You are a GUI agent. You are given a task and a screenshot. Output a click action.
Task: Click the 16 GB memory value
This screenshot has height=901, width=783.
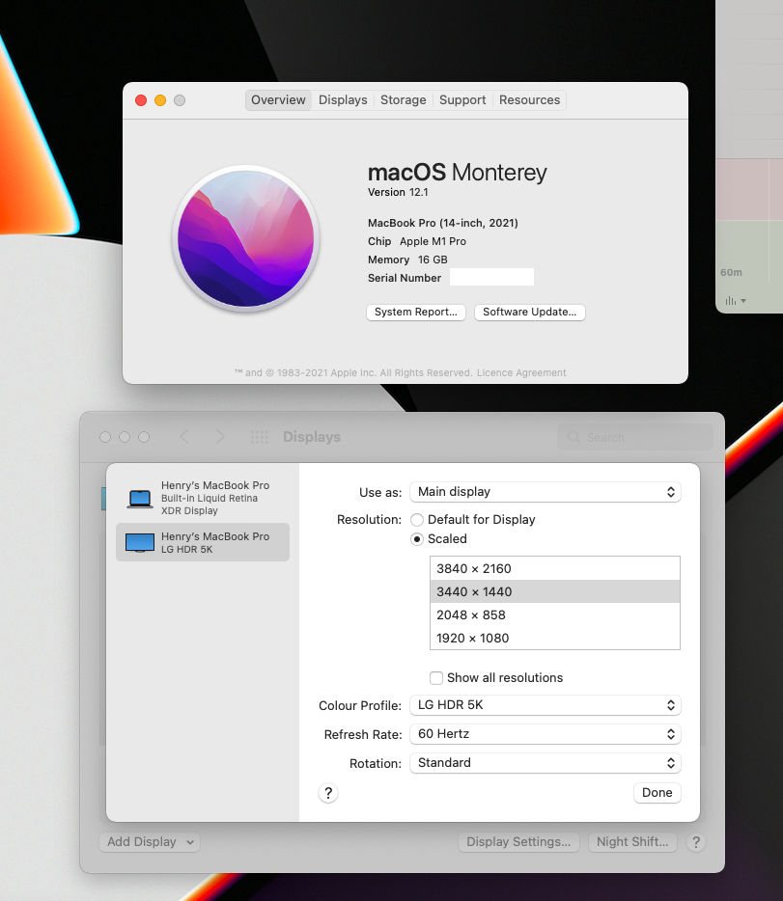433,259
